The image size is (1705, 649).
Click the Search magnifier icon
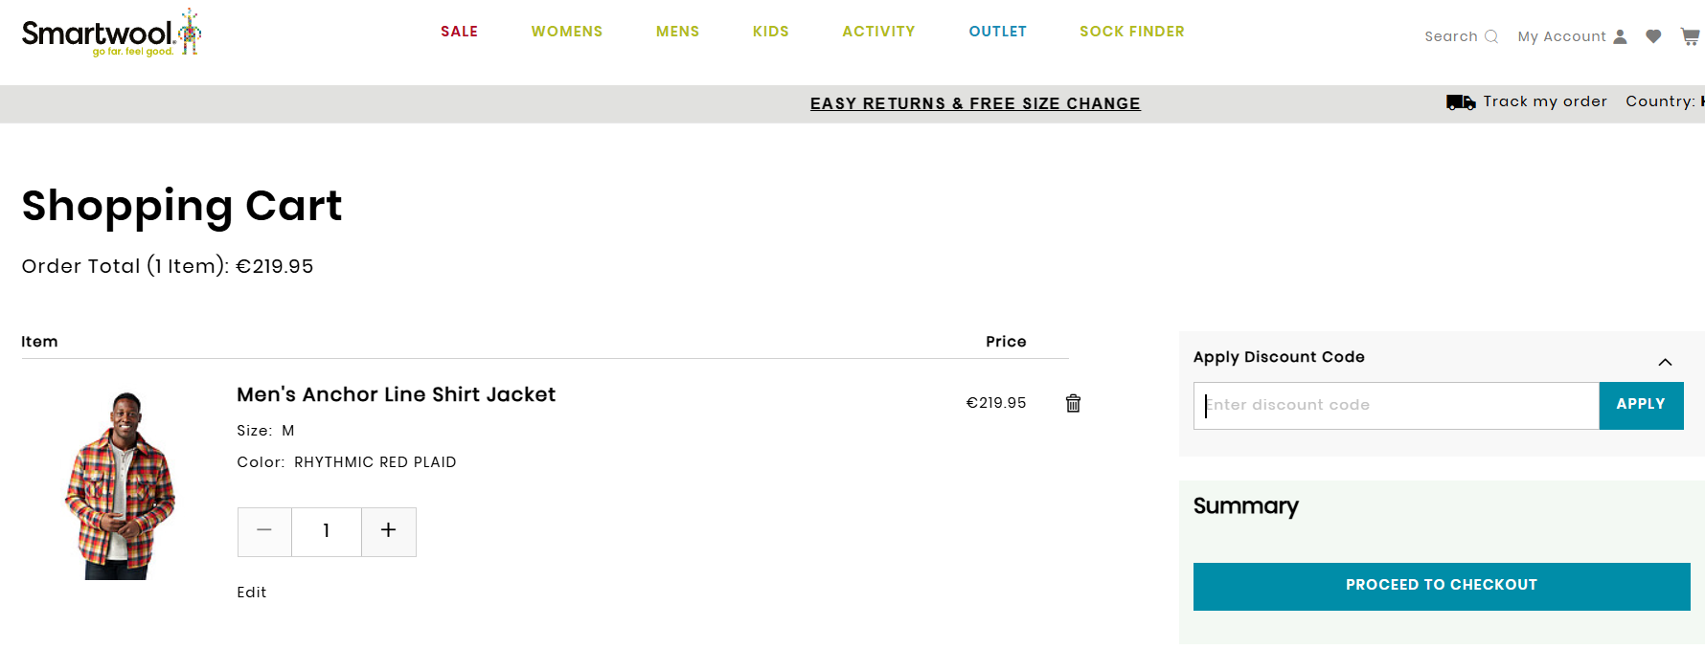pos(1490,36)
